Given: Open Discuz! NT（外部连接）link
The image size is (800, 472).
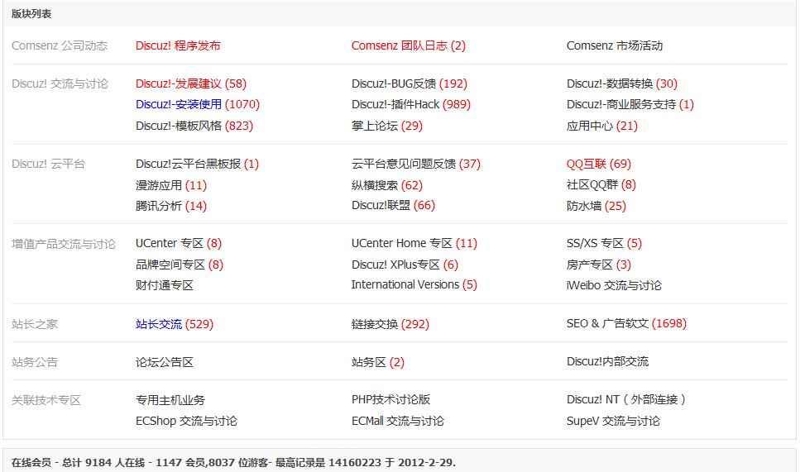Looking at the screenshot, I should (627, 399).
